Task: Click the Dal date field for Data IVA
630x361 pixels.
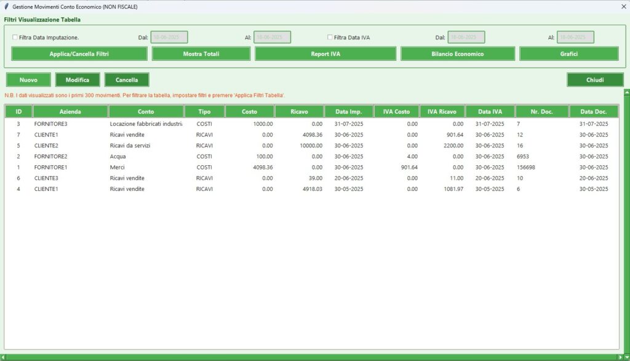Action: (466, 37)
